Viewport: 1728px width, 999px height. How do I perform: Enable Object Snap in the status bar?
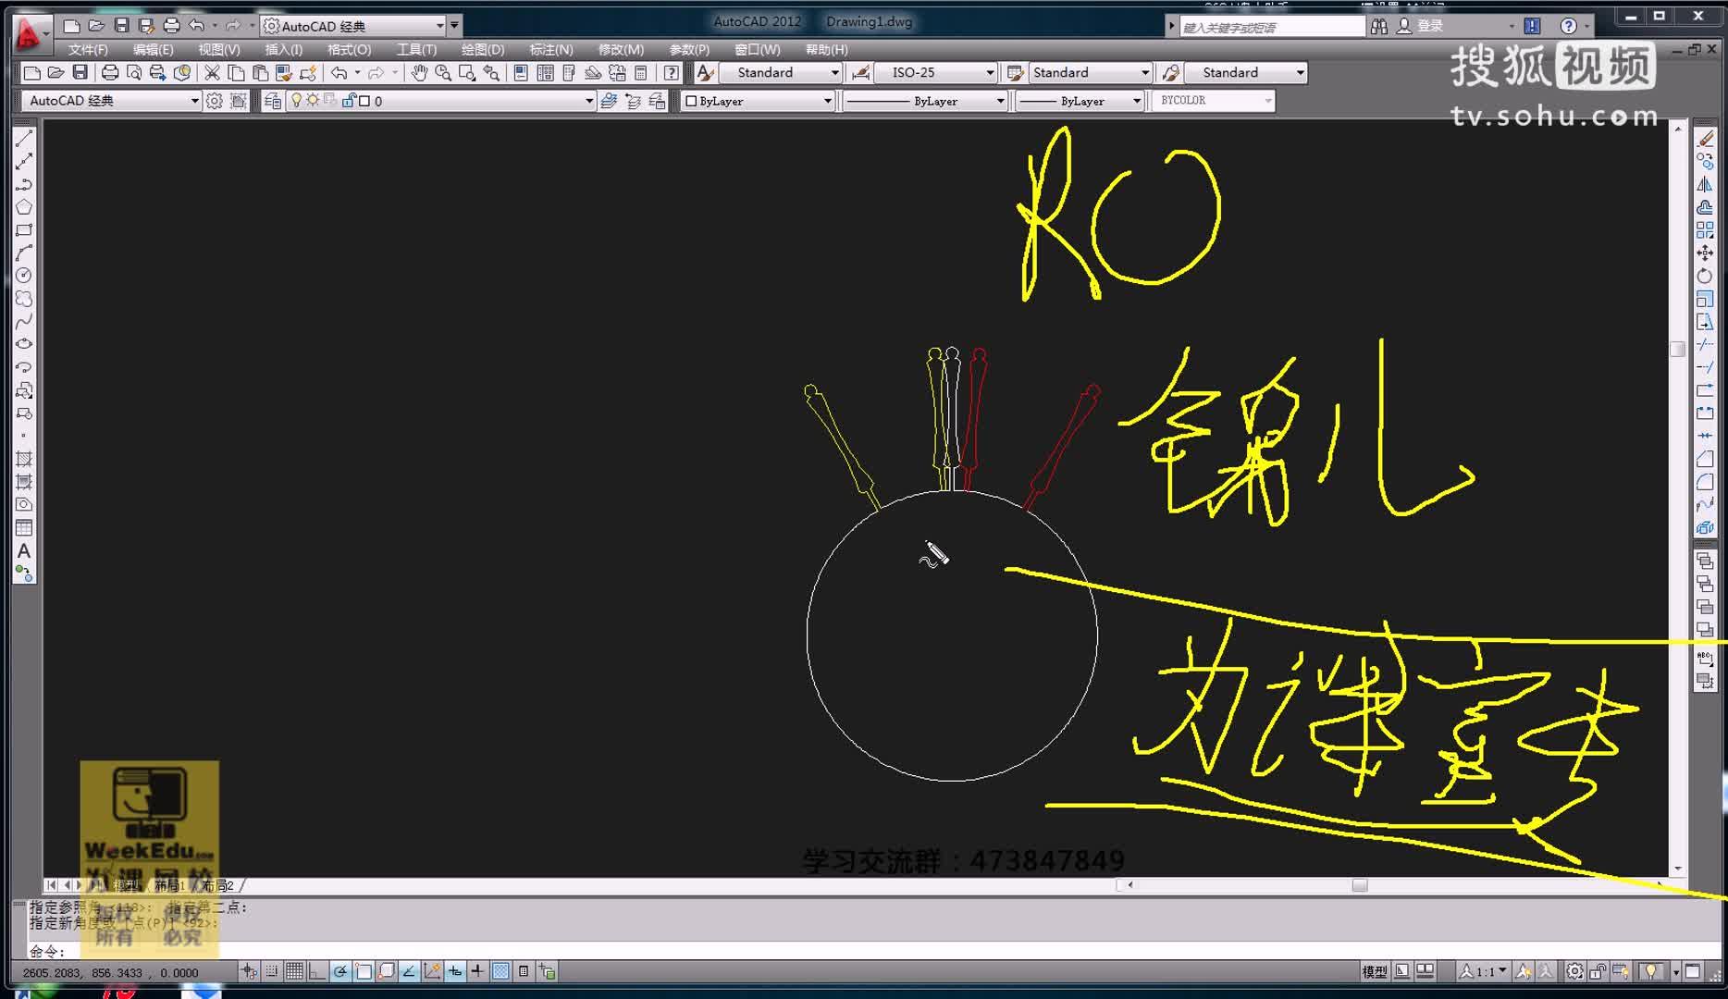(363, 972)
